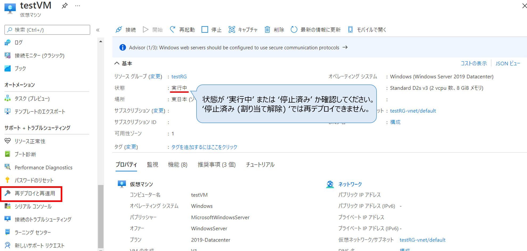Image resolution: width=527 pixels, height=251 pixels.
Task: Click the 停止 stop square icon
Action: tap(205, 30)
